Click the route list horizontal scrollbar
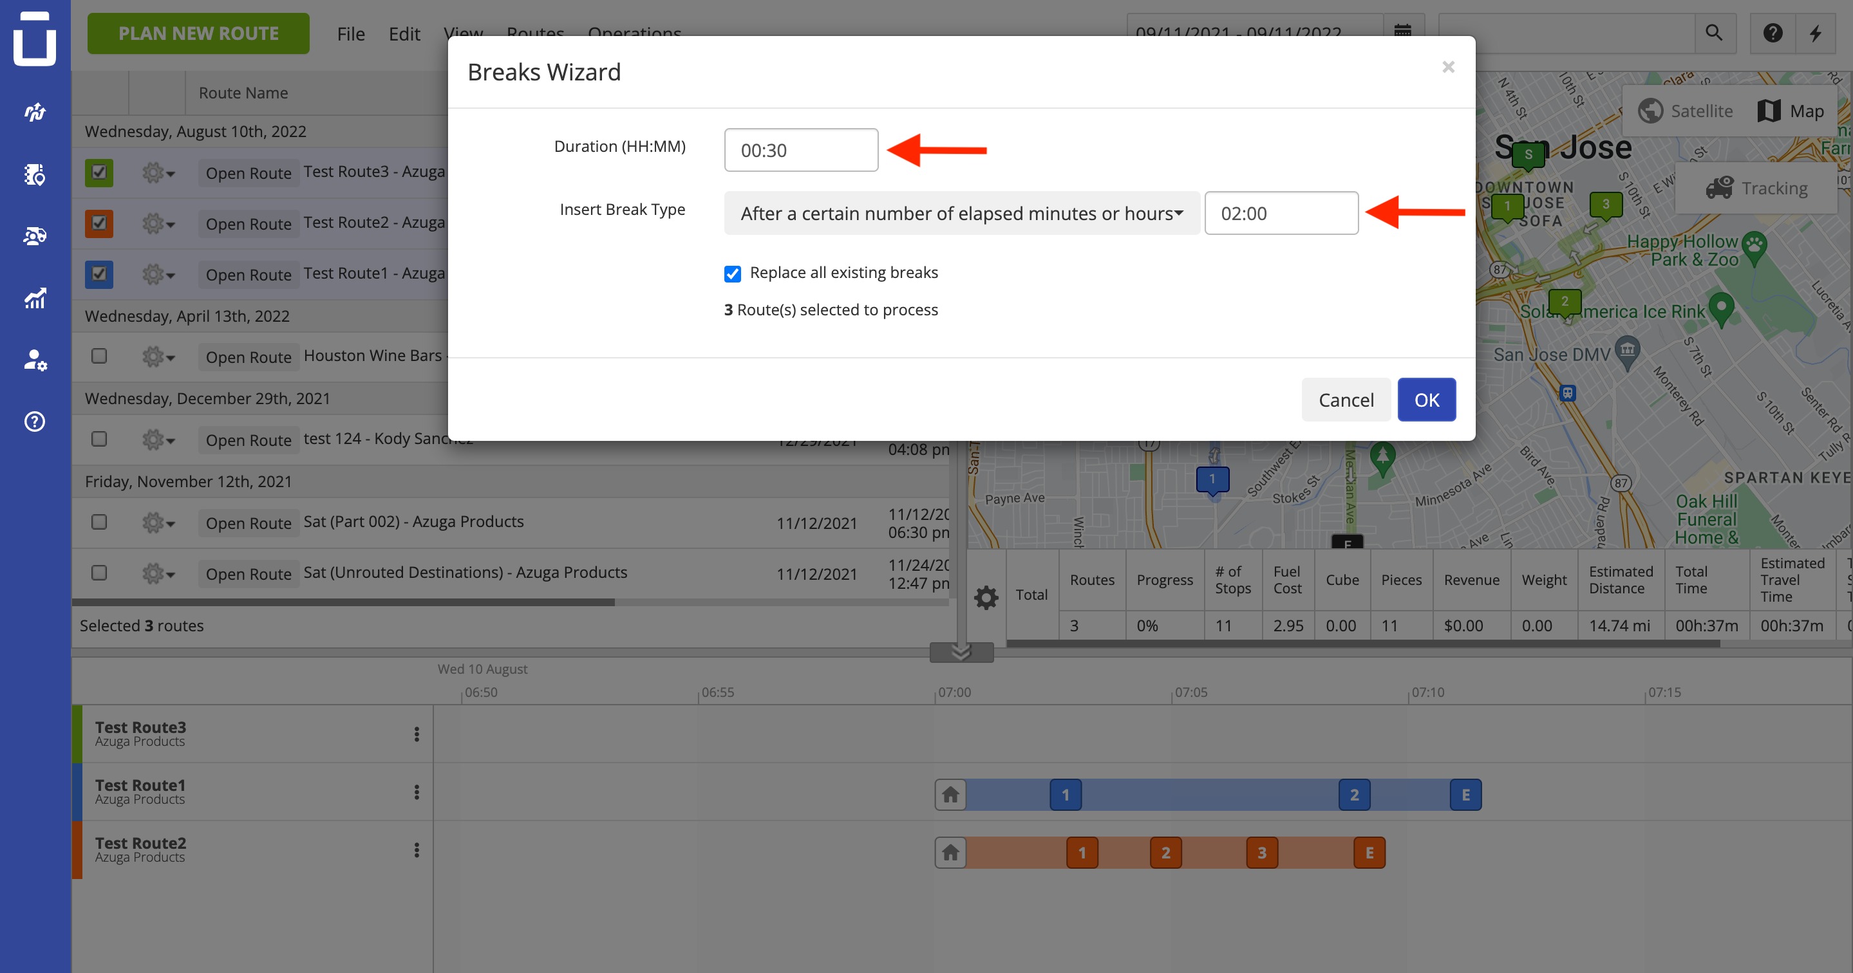Image resolution: width=1853 pixels, height=973 pixels. click(x=343, y=602)
